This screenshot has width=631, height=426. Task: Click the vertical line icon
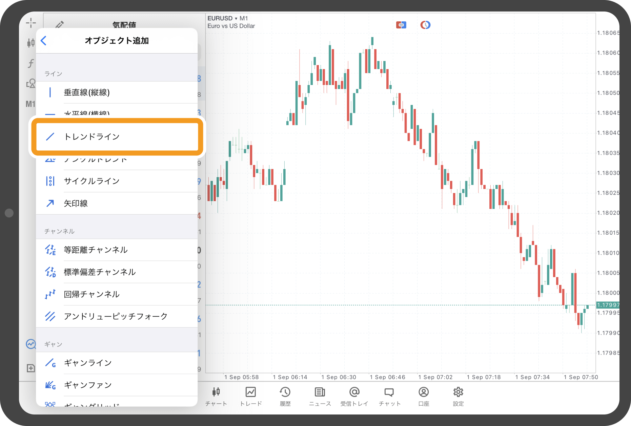click(50, 92)
